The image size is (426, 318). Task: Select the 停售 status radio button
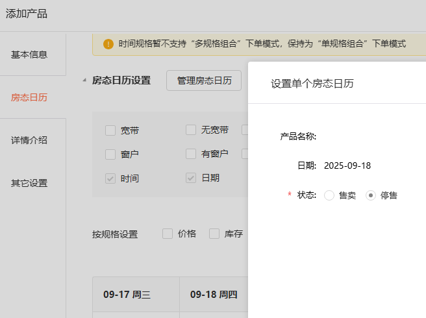[x=371, y=195]
